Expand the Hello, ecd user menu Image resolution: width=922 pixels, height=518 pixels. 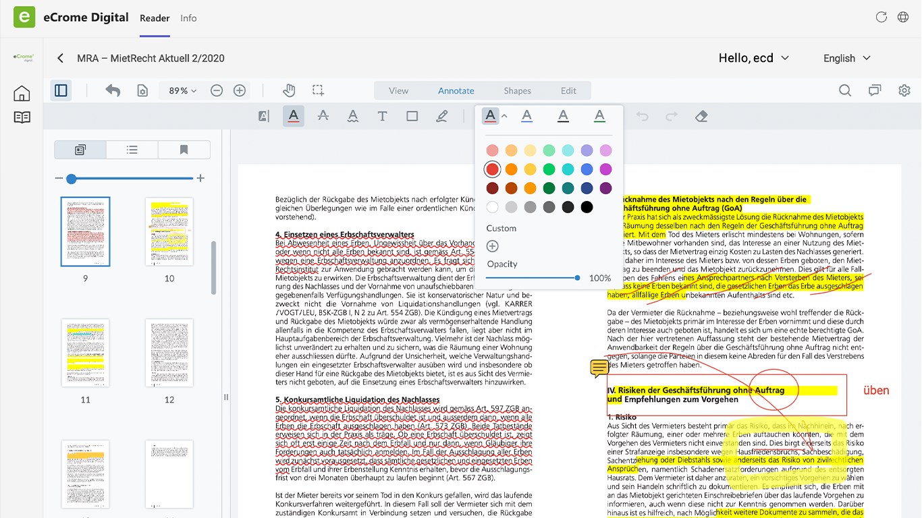tap(753, 58)
